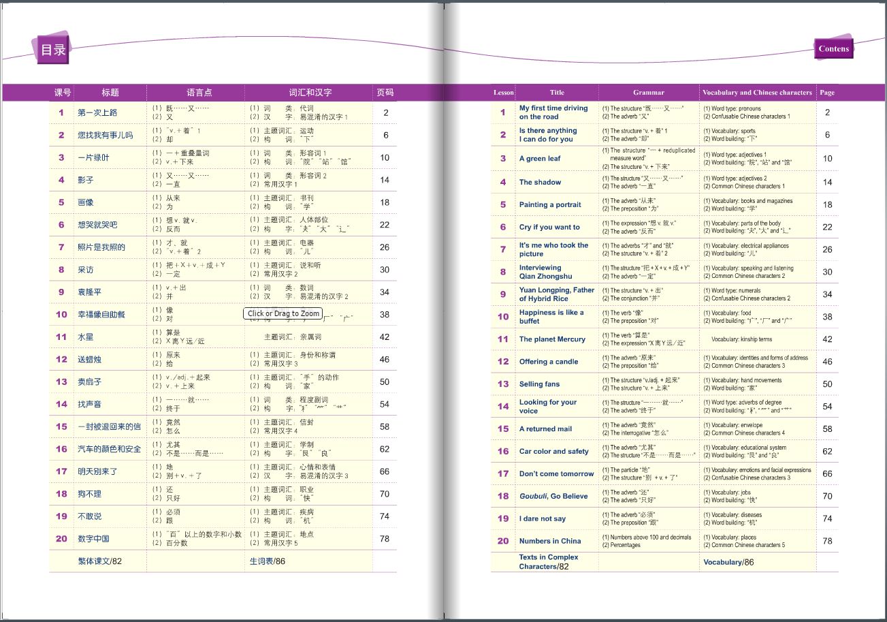Open "Car color and safety" lesson
887x622 pixels.
[553, 452]
